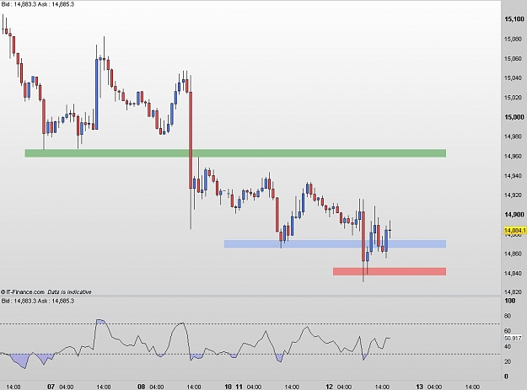Click the 08 date label on time axis
Image resolution: width=527 pixels, height=390 pixels.
click(142, 387)
